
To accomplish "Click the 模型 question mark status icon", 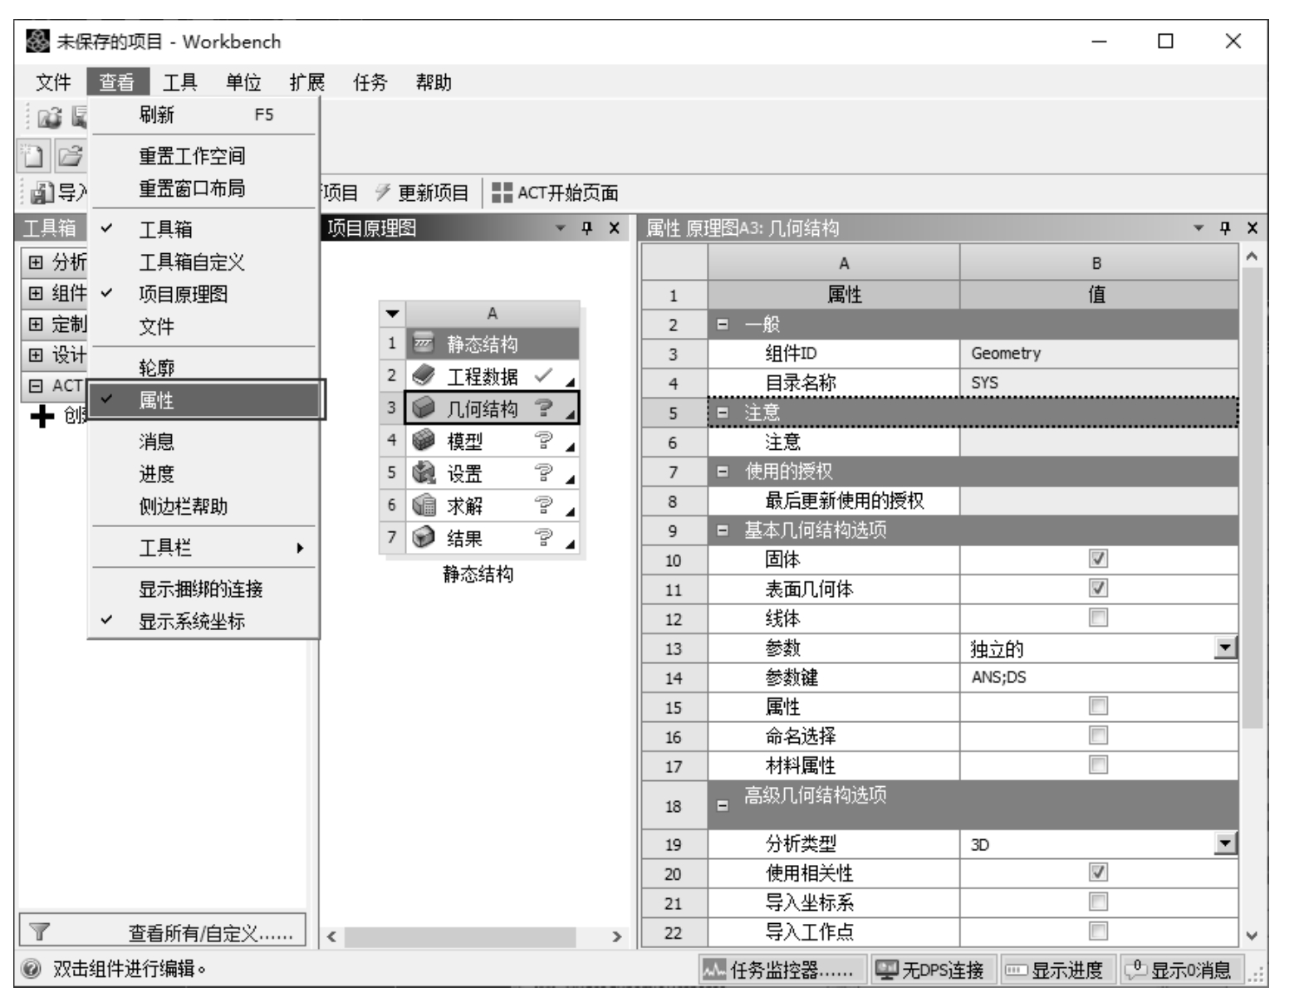I will [544, 440].
